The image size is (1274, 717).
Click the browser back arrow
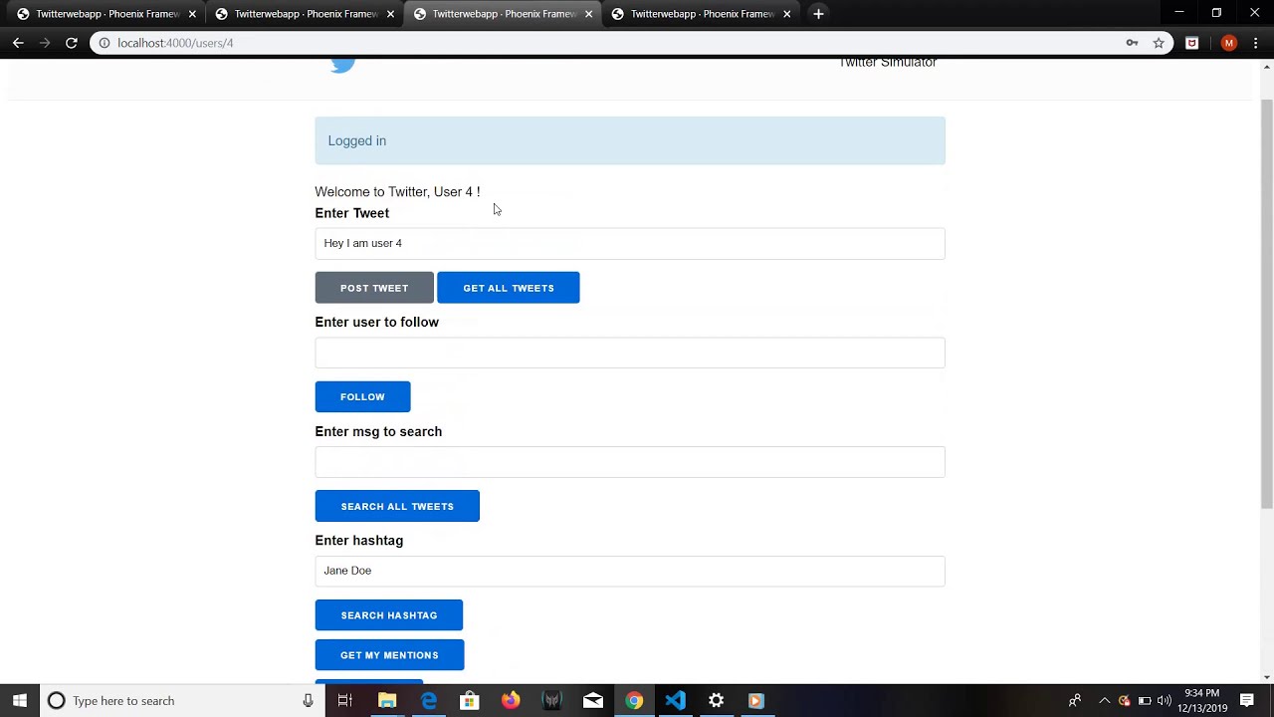click(18, 43)
